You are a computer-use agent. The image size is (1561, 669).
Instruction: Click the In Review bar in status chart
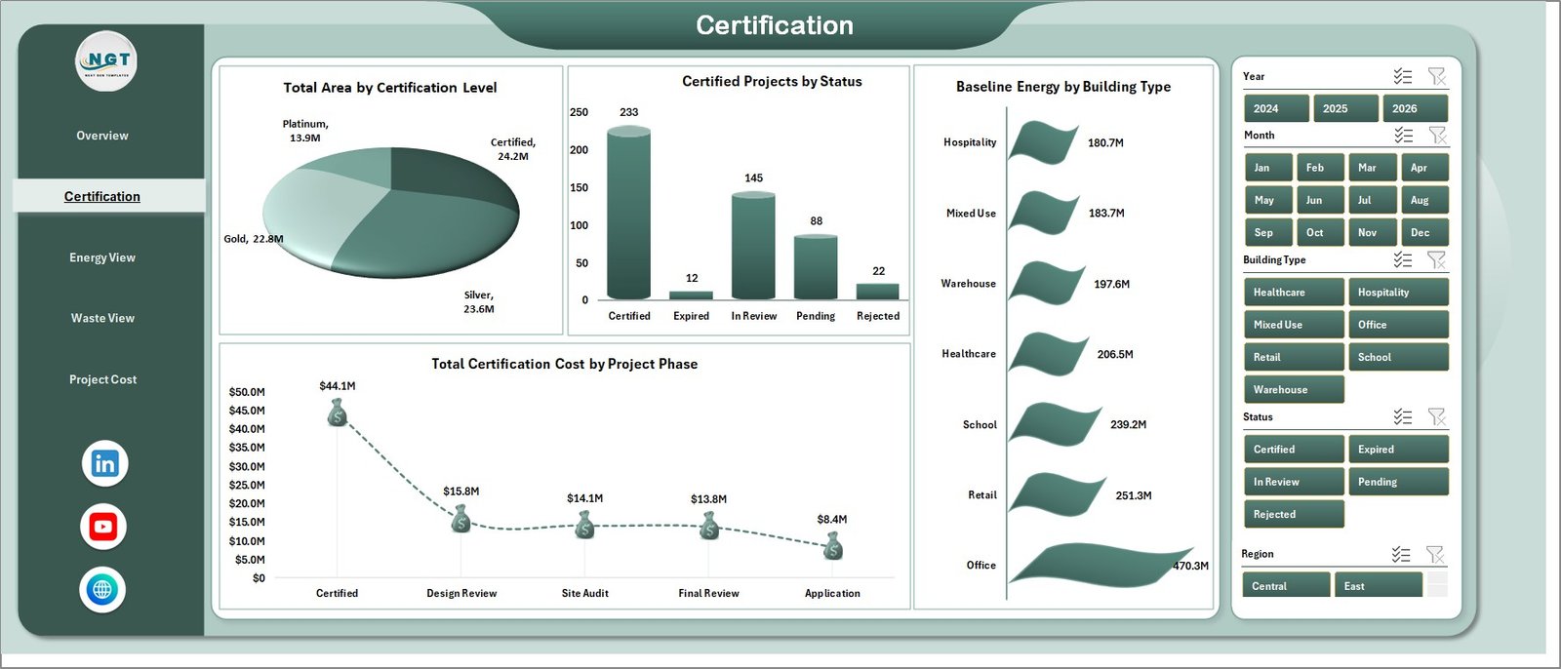(x=753, y=245)
